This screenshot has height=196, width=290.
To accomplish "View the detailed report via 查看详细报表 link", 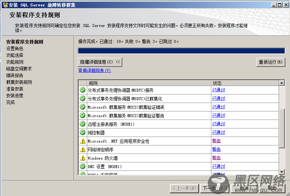I will point(95,70).
